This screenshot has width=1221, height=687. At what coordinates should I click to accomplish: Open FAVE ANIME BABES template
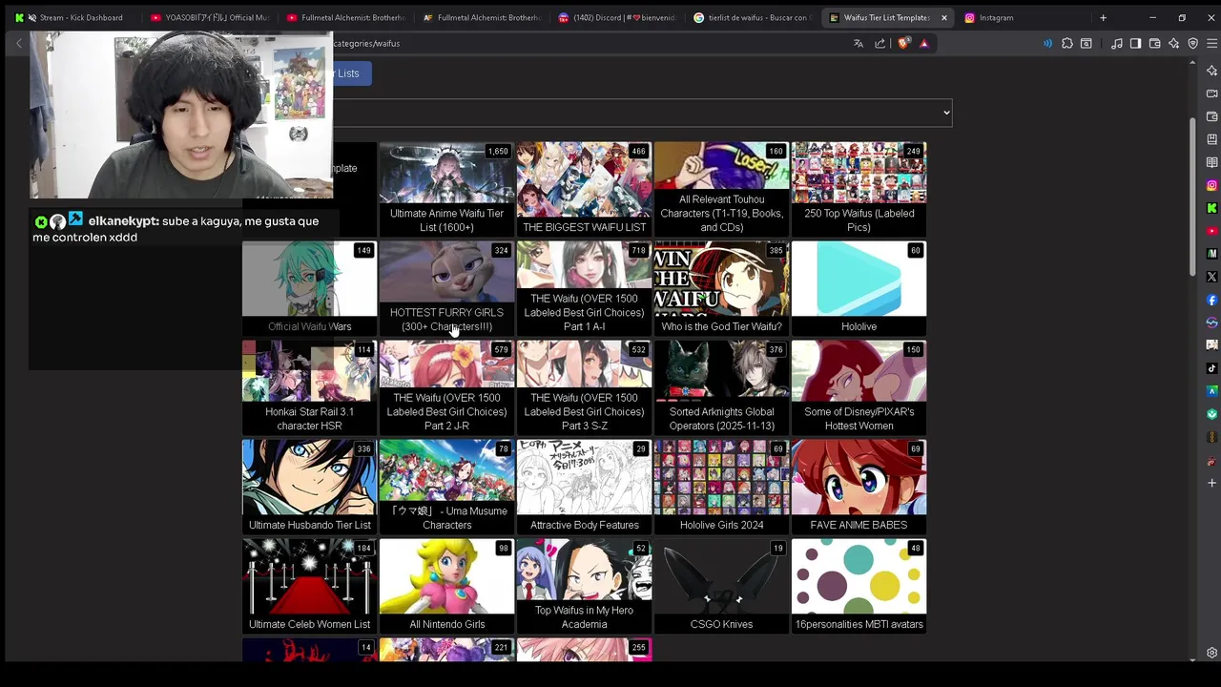(x=859, y=487)
